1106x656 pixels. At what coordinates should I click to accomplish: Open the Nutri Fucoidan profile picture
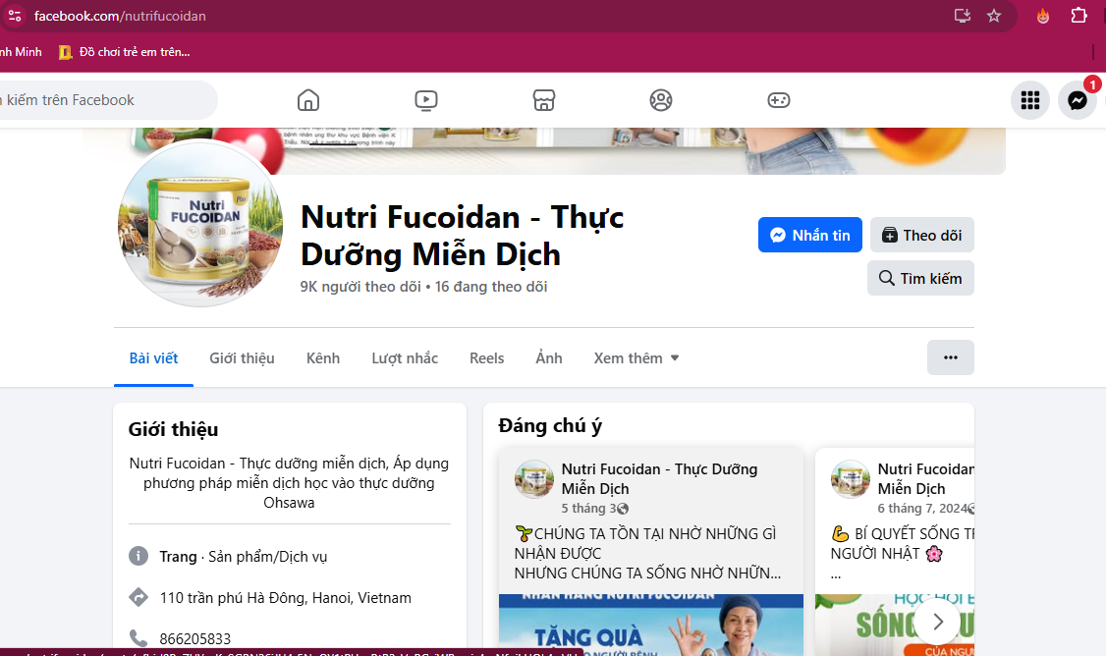[x=200, y=224]
